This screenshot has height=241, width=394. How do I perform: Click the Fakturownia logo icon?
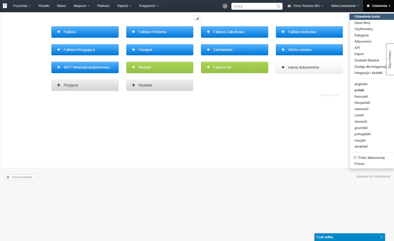pyautogui.click(x=5, y=6)
